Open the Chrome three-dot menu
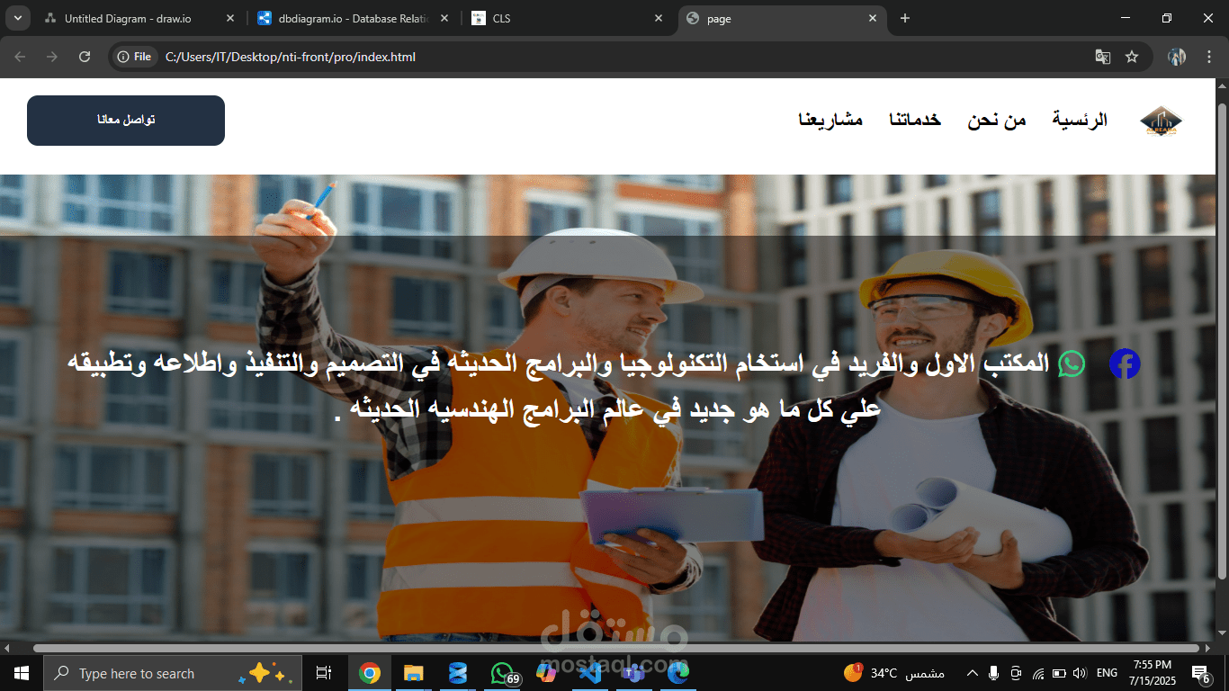Image resolution: width=1229 pixels, height=691 pixels. click(1209, 57)
